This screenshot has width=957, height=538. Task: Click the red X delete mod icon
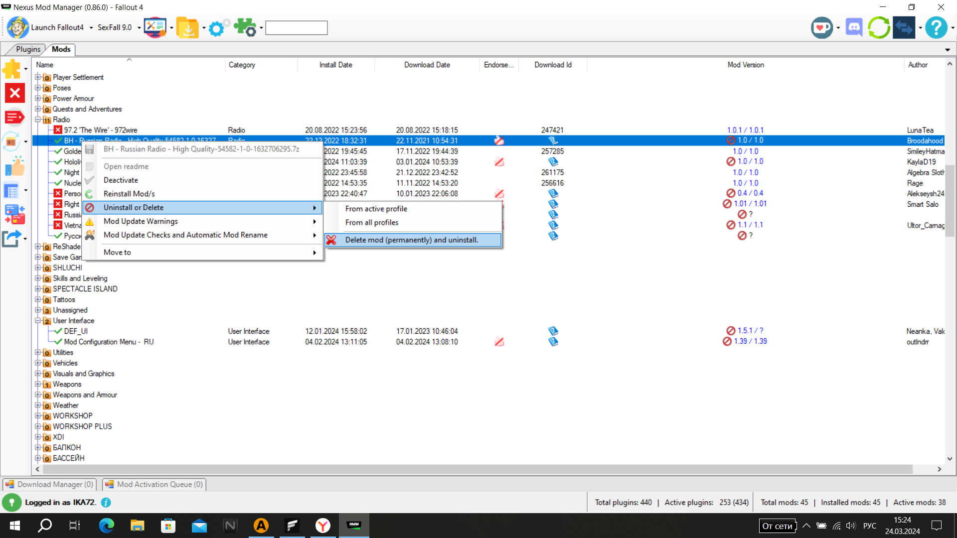[x=14, y=93]
